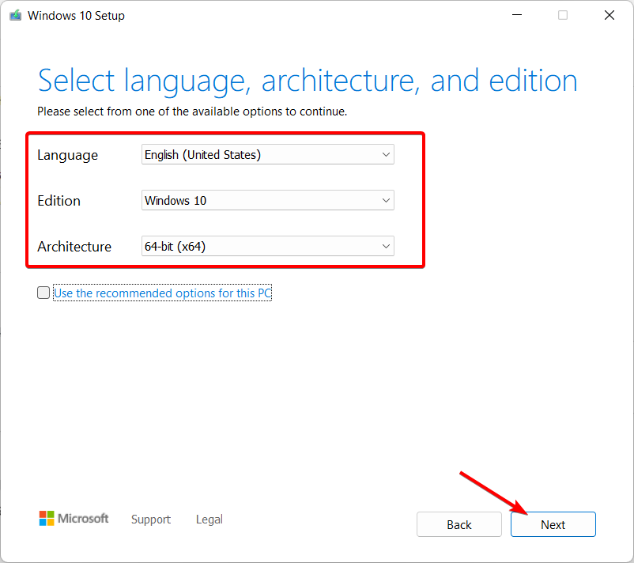
Task: Click the 'Select language, architecture, and edition' heading
Action: (308, 81)
